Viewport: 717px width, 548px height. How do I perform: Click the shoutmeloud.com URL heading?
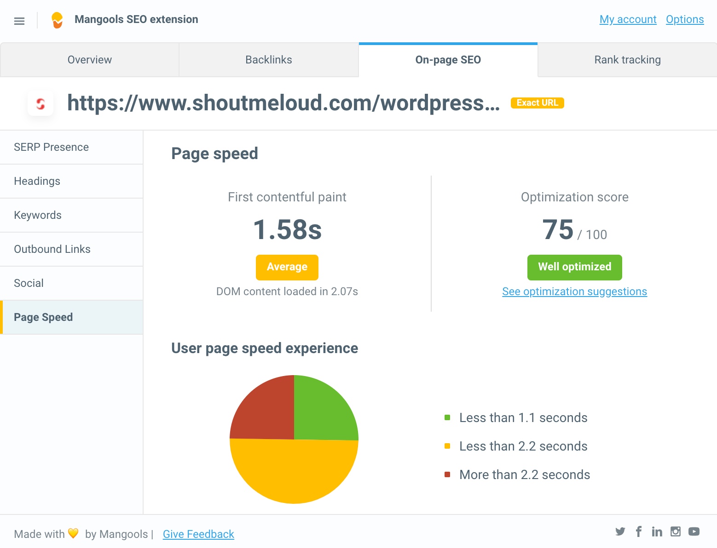(x=283, y=103)
